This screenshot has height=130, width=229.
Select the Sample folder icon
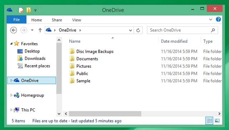pyautogui.click(x=72, y=81)
